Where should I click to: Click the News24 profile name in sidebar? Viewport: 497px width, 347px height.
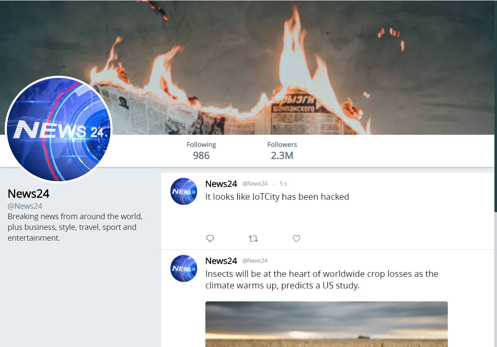coord(28,194)
